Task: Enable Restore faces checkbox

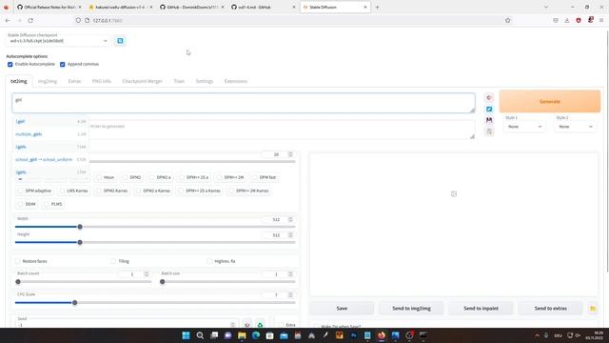Action: click(x=17, y=261)
